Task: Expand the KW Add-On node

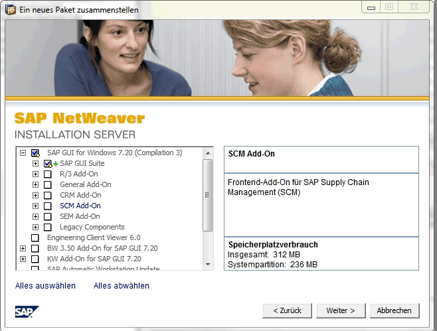Action: click(23, 259)
